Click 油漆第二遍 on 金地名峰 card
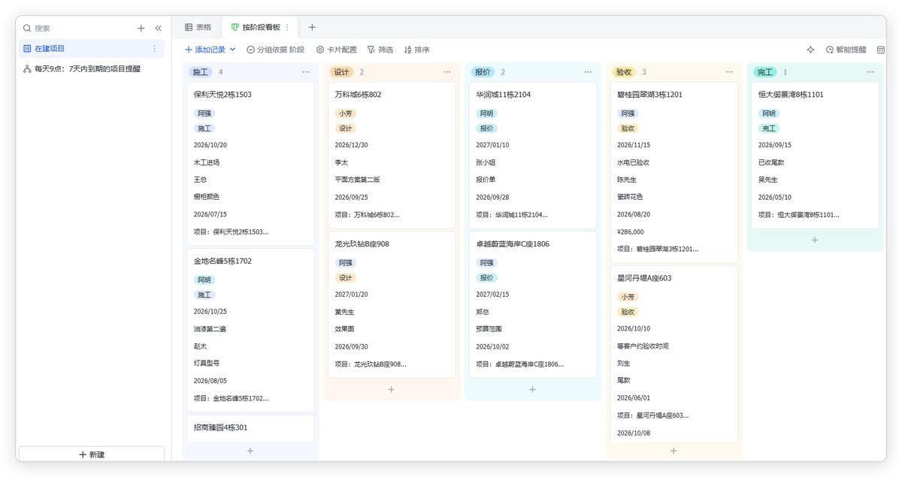This screenshot has width=902, height=477. tap(210, 329)
